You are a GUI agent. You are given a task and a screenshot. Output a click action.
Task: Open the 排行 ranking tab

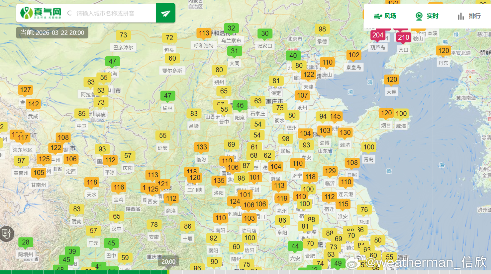coord(469,16)
